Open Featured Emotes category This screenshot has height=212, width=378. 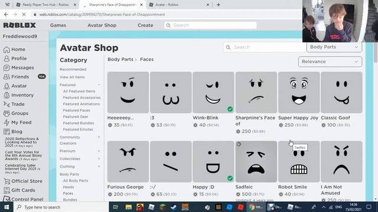(x=78, y=130)
